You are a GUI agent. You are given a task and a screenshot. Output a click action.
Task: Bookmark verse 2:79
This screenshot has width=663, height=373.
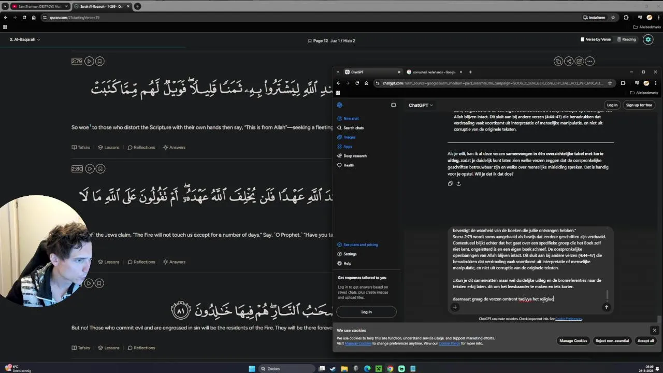(x=100, y=61)
